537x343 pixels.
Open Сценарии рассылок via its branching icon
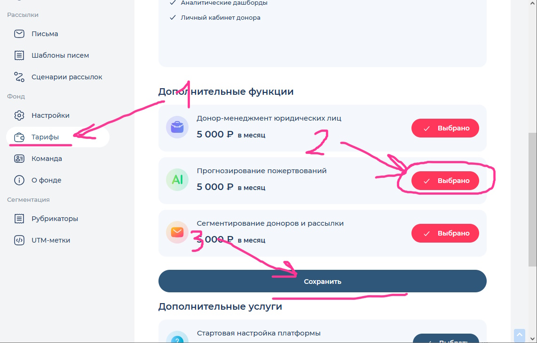pyautogui.click(x=19, y=76)
